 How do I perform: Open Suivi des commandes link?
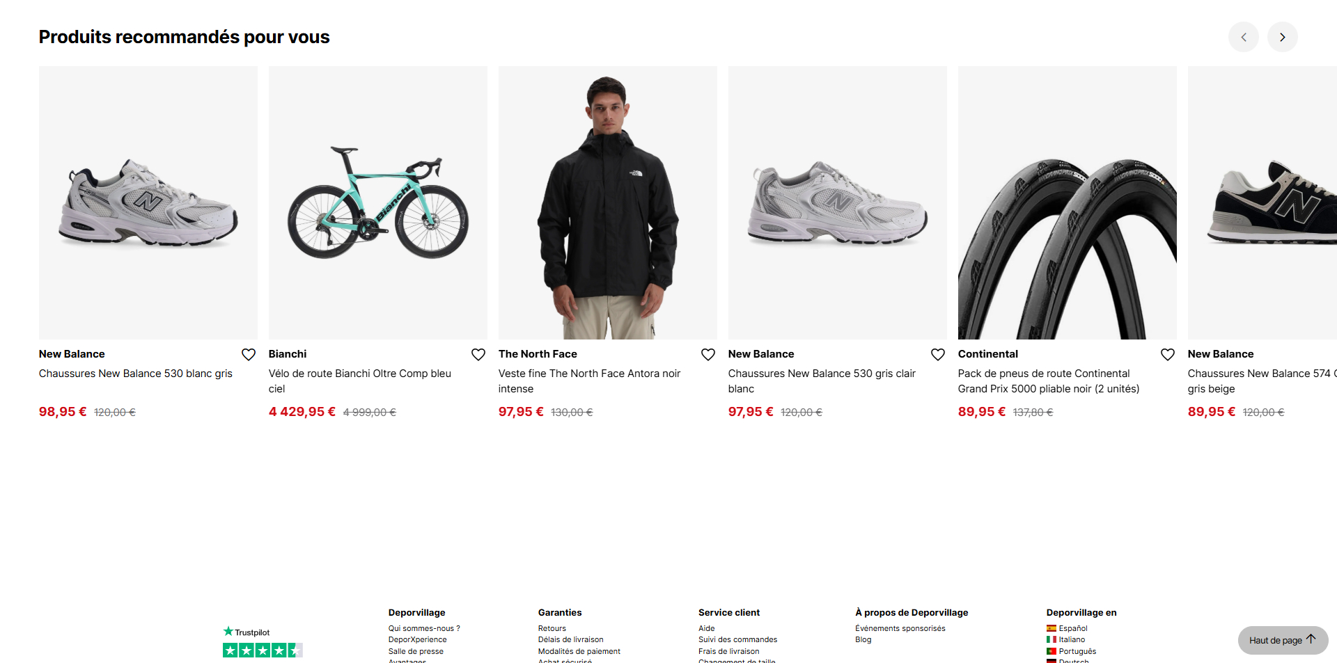pyautogui.click(x=737, y=639)
